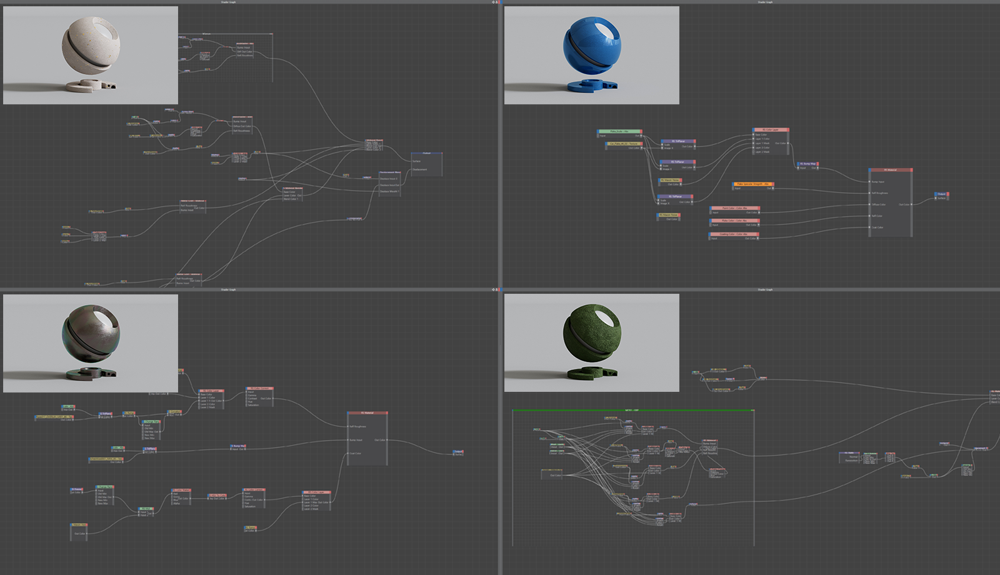The height and width of the screenshot is (575, 1000).
Task: Open the scratched metal sphere render preview
Action: pos(91,344)
